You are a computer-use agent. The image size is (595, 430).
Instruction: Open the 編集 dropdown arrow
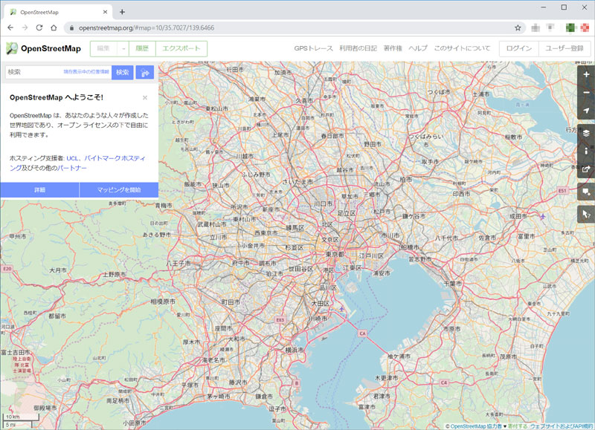(123, 49)
